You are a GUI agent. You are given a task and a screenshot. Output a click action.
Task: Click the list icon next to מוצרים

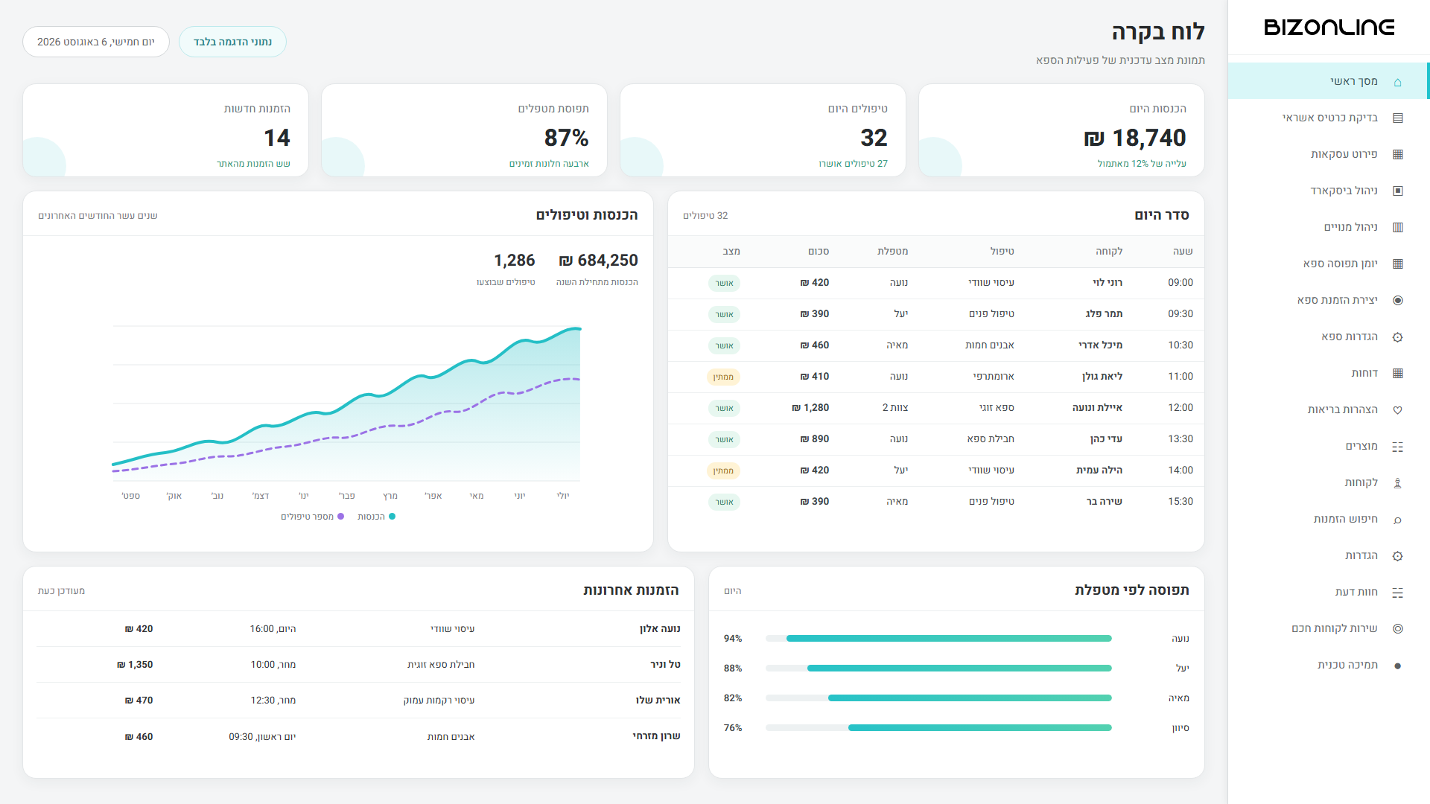point(1397,447)
